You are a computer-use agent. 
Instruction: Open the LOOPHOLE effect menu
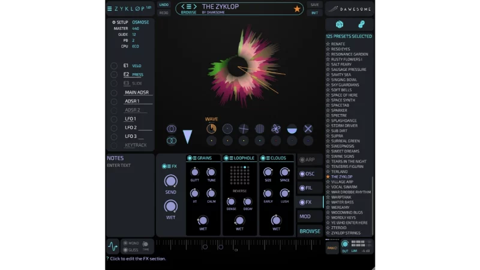[x=231, y=158]
